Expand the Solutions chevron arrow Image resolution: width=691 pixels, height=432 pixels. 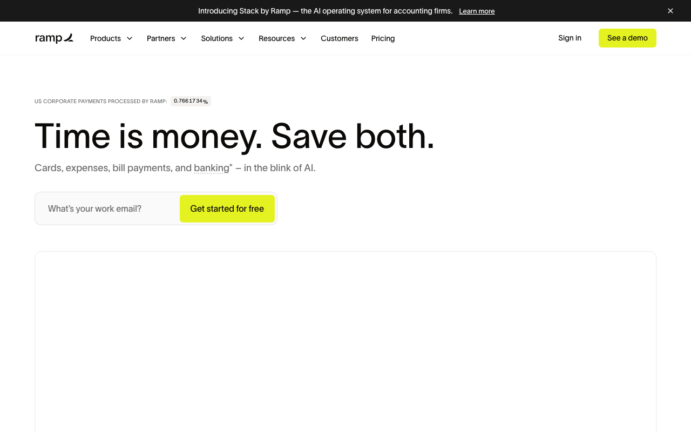coord(241,38)
